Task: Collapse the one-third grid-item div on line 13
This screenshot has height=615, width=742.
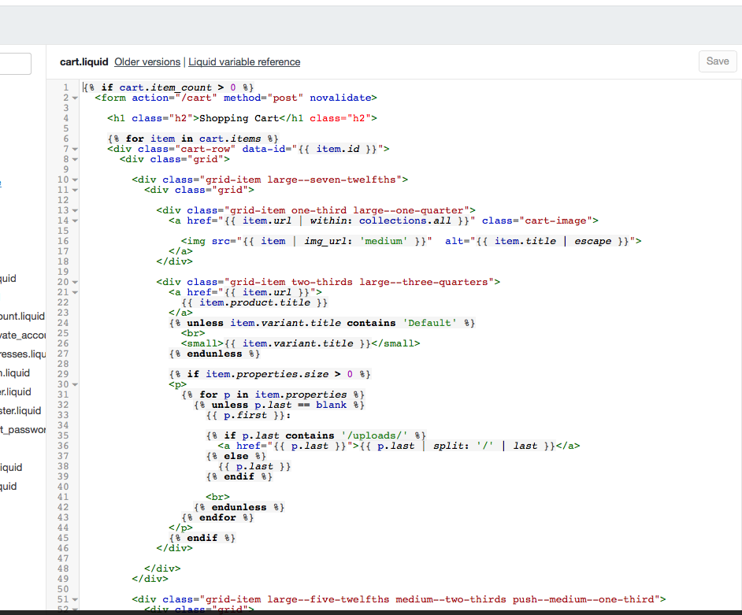Action: coord(75,210)
